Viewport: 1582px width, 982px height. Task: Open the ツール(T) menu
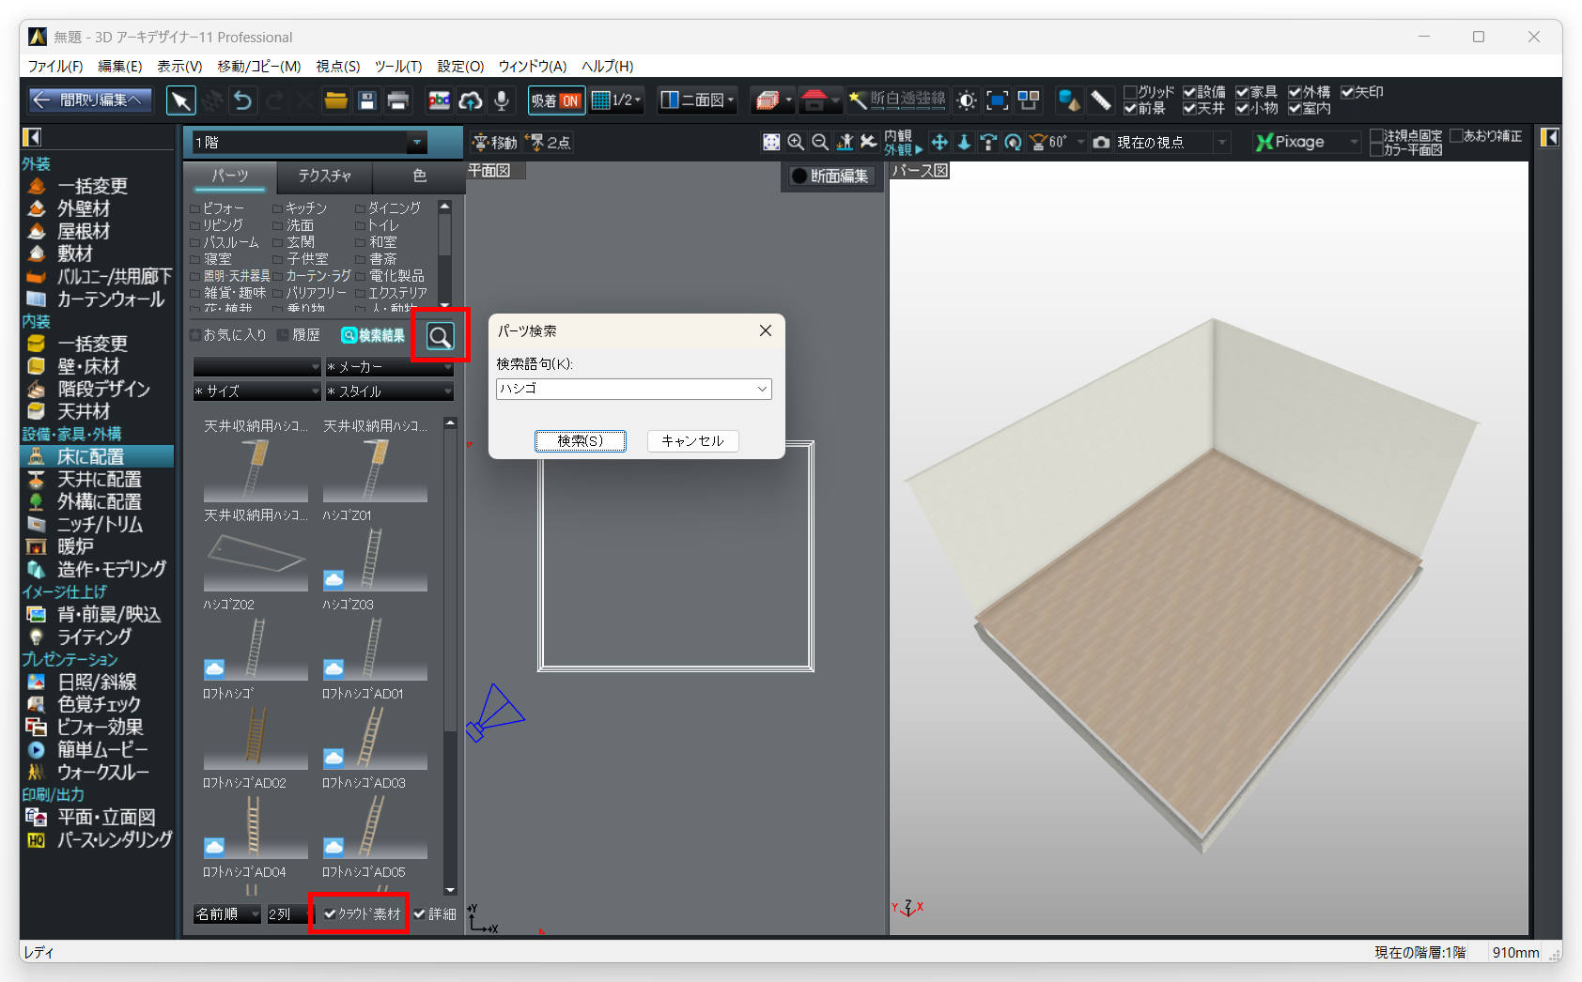[x=398, y=66]
